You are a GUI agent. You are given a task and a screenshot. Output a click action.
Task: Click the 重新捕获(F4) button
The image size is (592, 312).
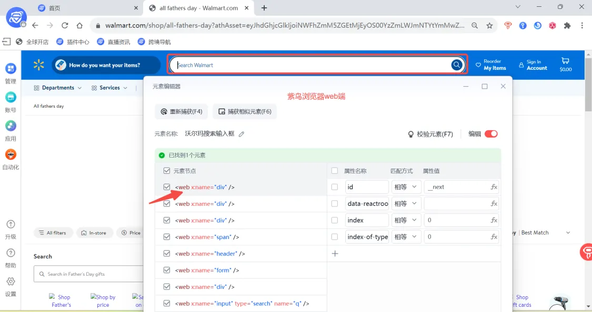point(182,112)
